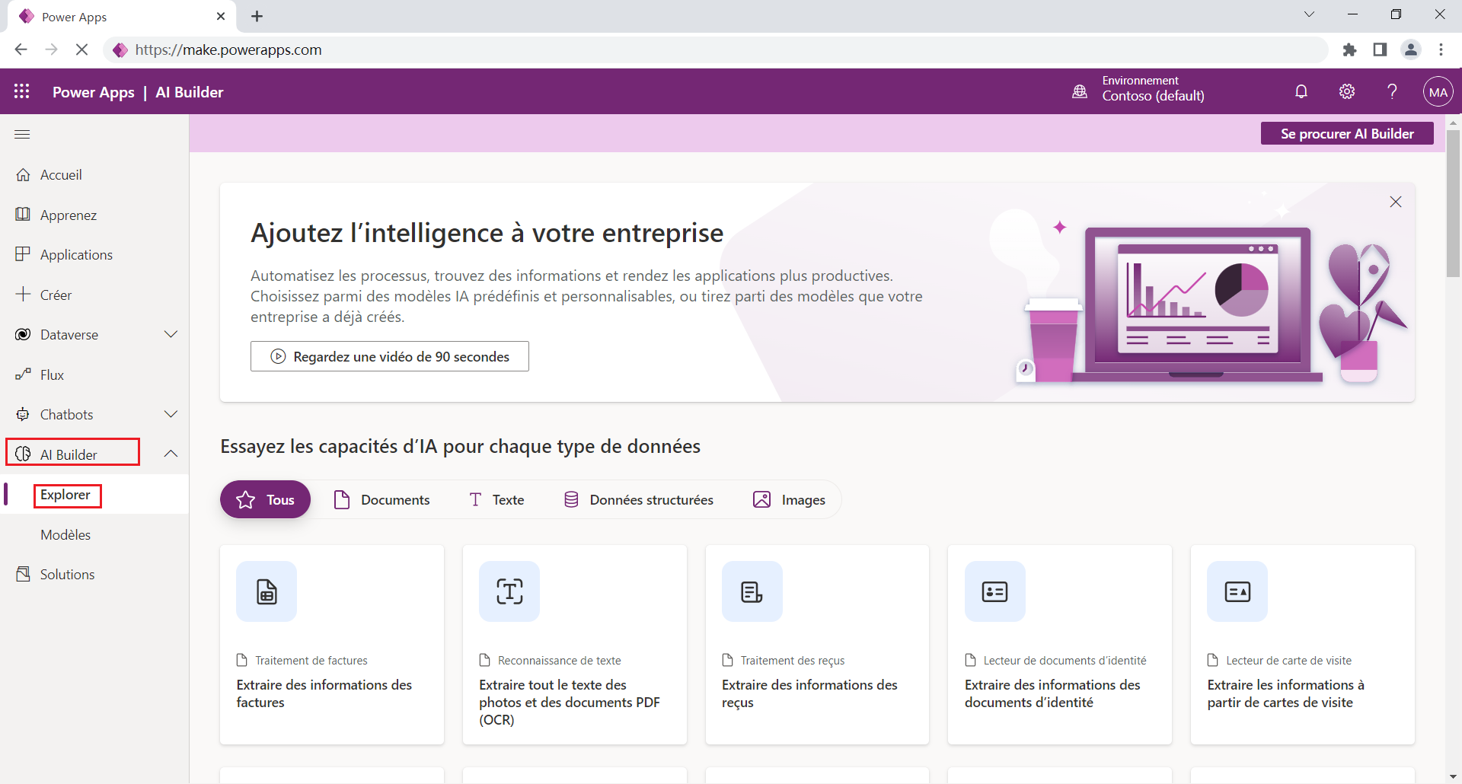Click the Power Apps header title

click(x=94, y=92)
